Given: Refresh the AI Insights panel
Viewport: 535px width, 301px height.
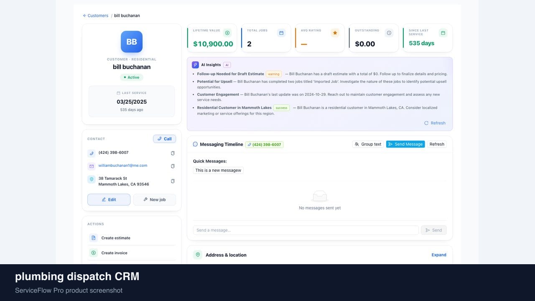Looking at the screenshot, I should point(435,123).
